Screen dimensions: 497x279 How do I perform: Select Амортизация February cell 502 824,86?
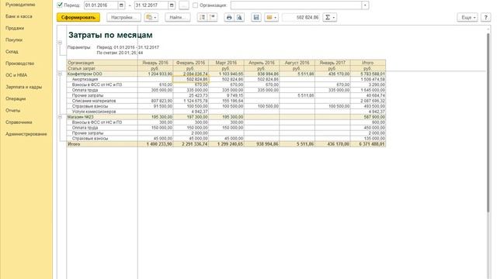point(191,79)
